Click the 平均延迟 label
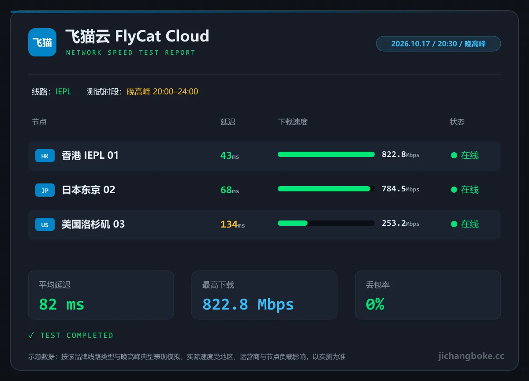The width and height of the screenshot is (529, 381). [x=55, y=285]
